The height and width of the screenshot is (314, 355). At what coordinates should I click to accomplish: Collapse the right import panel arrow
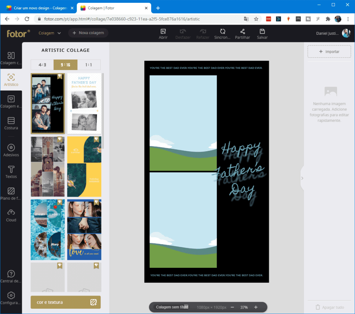pos(302,178)
